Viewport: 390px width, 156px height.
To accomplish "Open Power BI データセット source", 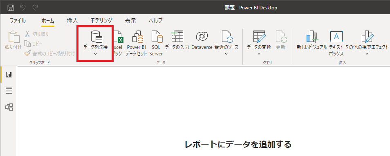I will pos(136,44).
